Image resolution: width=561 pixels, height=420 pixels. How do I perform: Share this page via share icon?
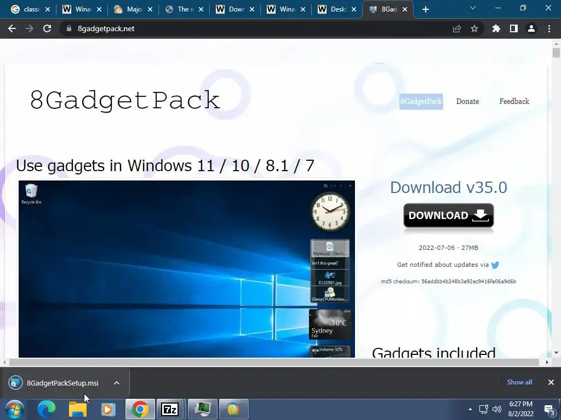pos(457,29)
